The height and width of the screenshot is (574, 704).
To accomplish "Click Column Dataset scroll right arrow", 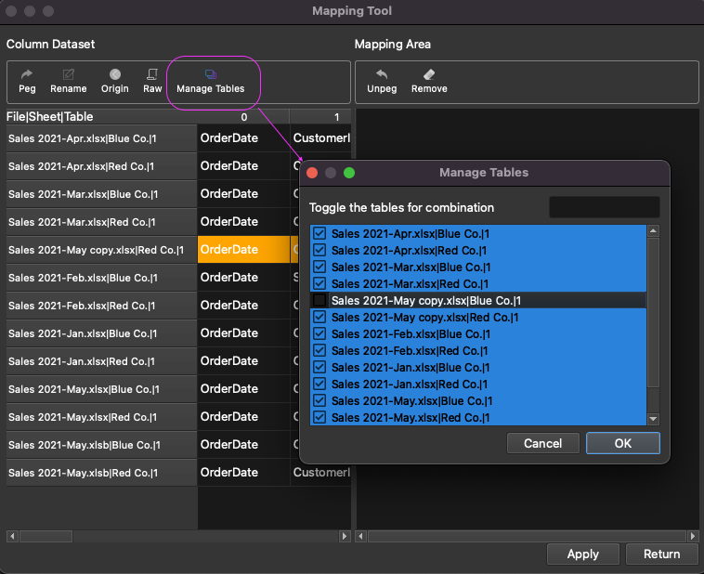I will (x=345, y=536).
